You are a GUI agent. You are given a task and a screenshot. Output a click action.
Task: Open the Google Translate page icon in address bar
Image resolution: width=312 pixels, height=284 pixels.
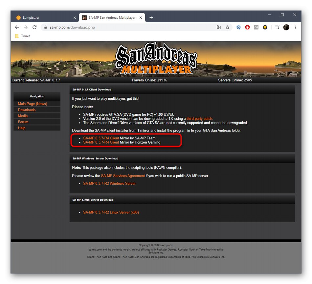pyautogui.click(x=219, y=28)
